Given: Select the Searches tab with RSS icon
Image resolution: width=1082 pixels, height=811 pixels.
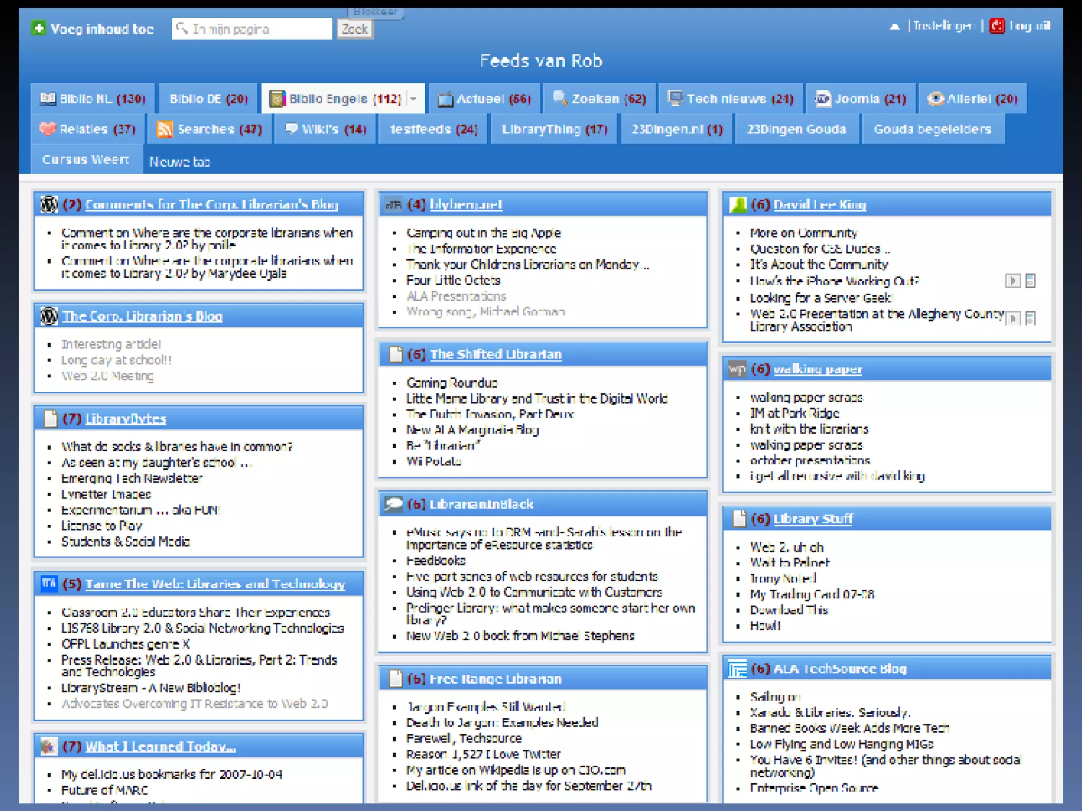Looking at the screenshot, I should 210,129.
